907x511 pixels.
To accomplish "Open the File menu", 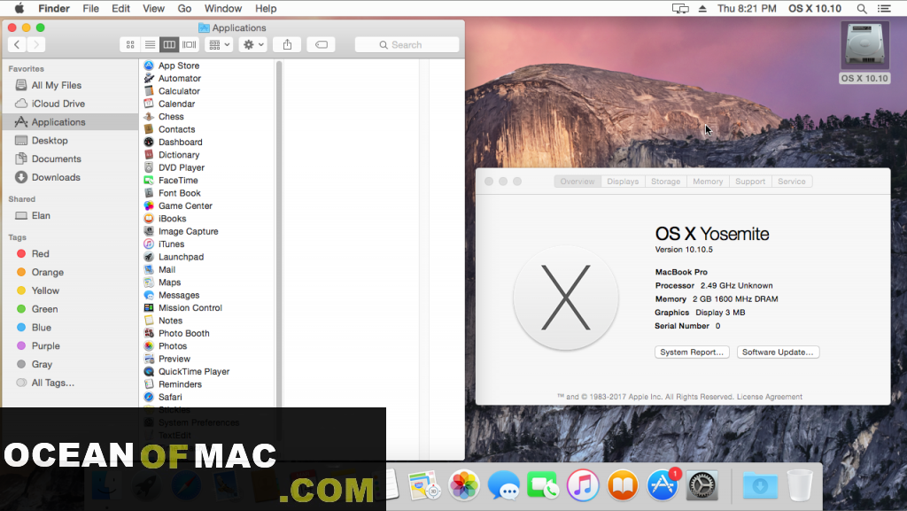I will tap(91, 8).
